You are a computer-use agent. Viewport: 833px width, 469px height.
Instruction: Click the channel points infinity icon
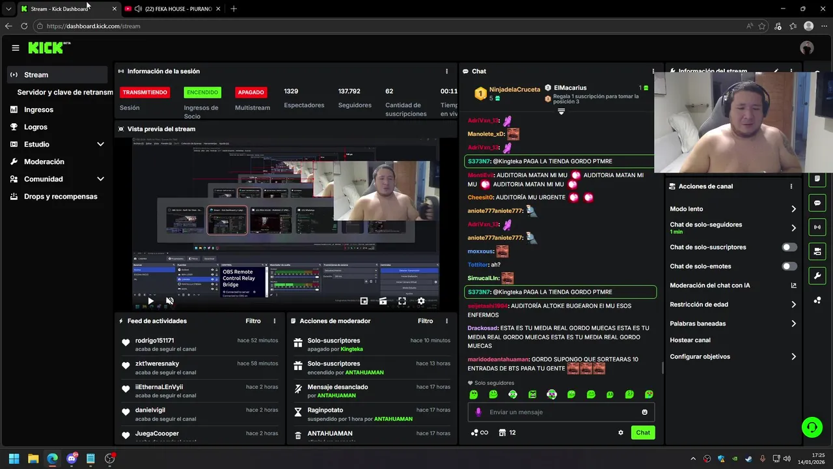[480, 433]
